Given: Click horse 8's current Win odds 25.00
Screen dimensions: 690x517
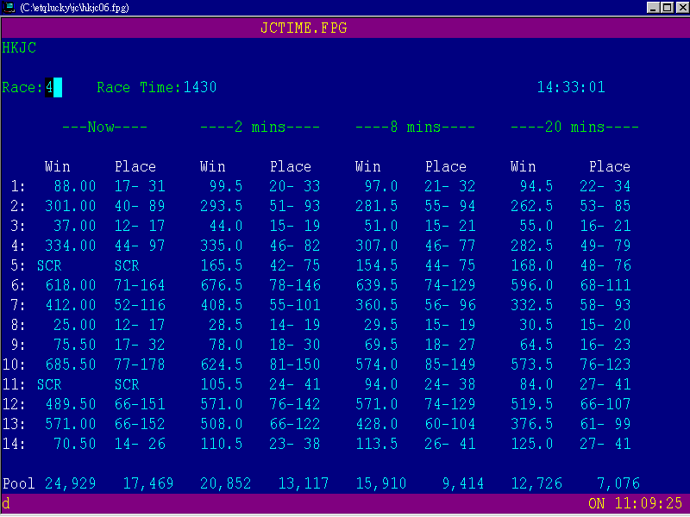Looking at the screenshot, I should tap(75, 325).
